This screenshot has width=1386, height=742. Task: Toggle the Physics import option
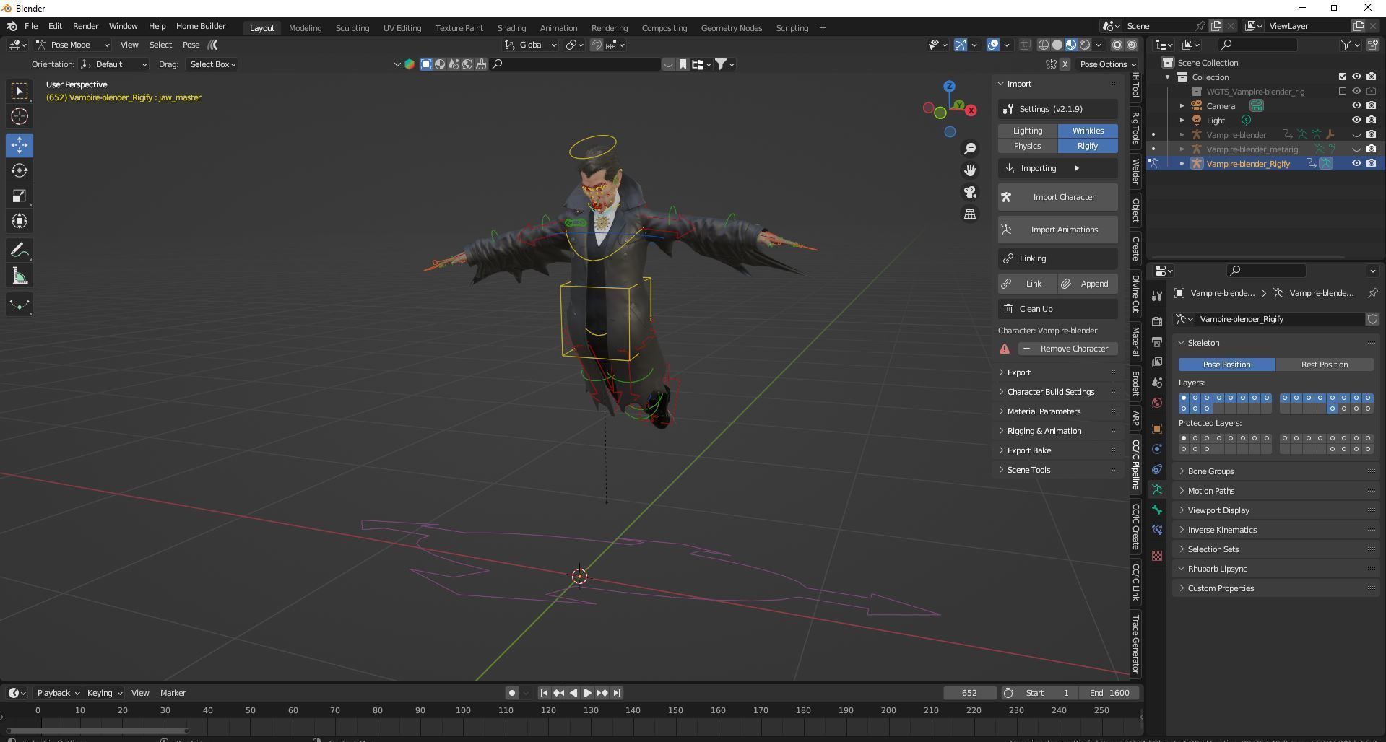[1028, 146]
